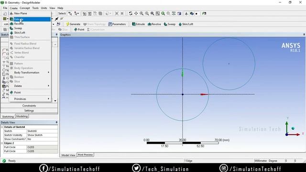Expand the Body Transformation submenu
306x172 pixels.
point(30,73)
